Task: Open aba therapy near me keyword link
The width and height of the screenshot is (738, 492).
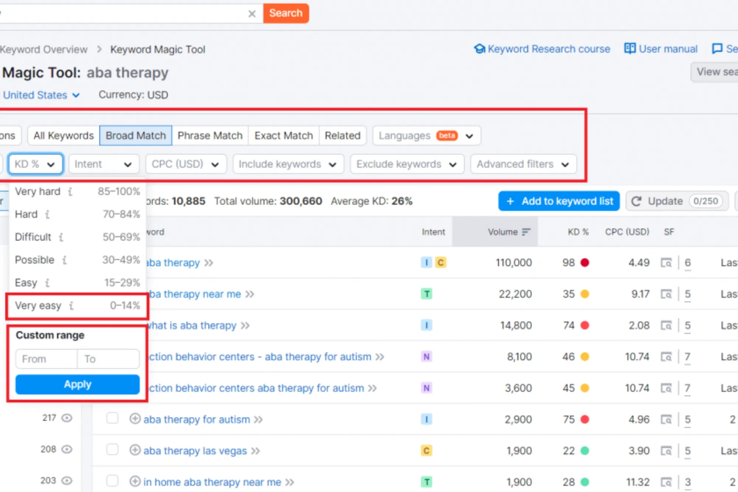Action: tap(194, 294)
